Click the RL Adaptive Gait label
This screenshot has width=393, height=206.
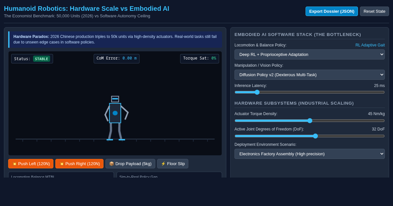pos(370,45)
